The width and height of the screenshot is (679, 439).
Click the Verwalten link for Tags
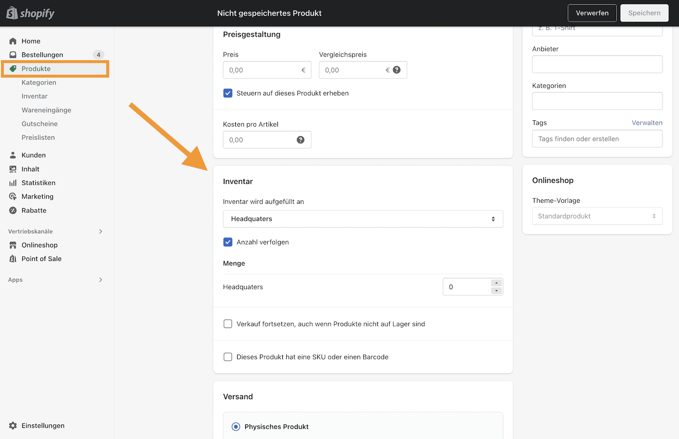tap(647, 123)
